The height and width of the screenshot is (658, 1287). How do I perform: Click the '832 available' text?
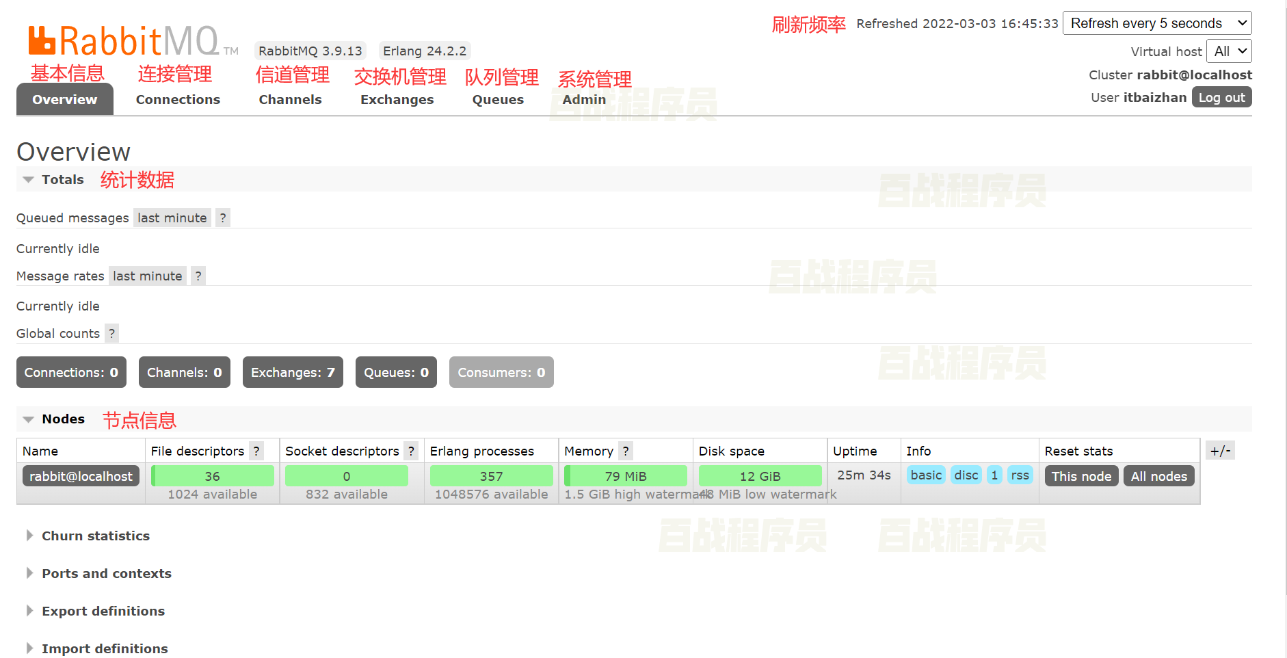[347, 494]
